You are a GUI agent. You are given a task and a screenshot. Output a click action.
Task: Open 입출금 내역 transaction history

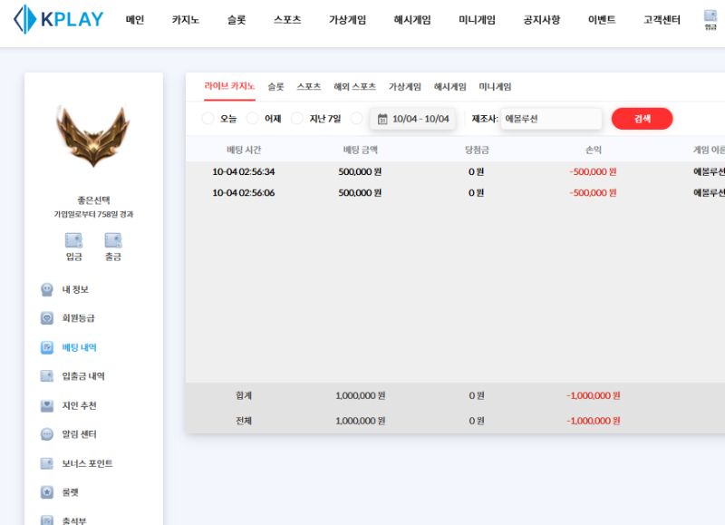pos(82,376)
